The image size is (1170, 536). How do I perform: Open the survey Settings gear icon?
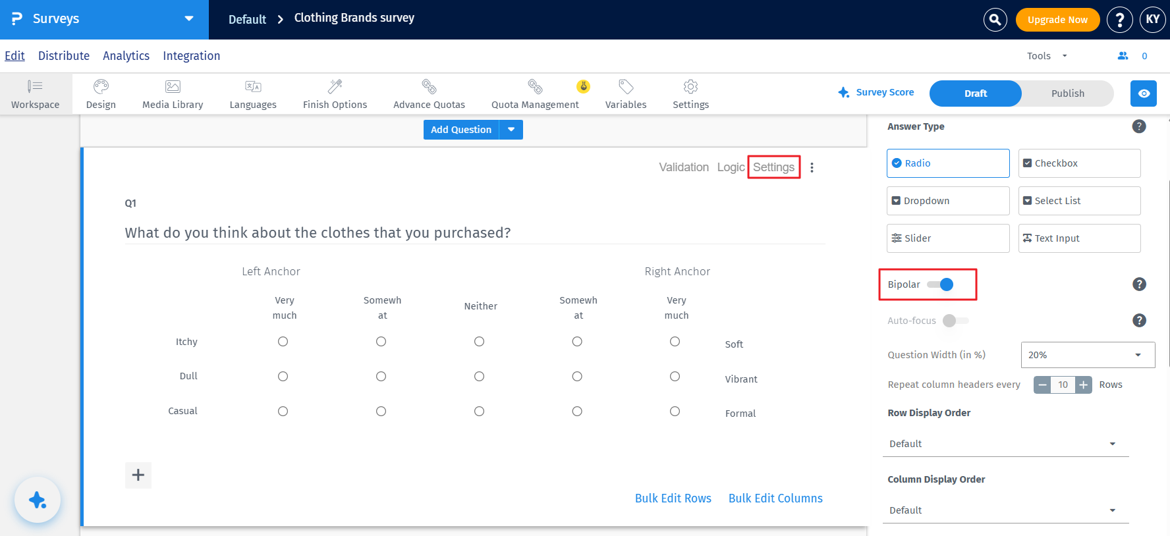690,86
